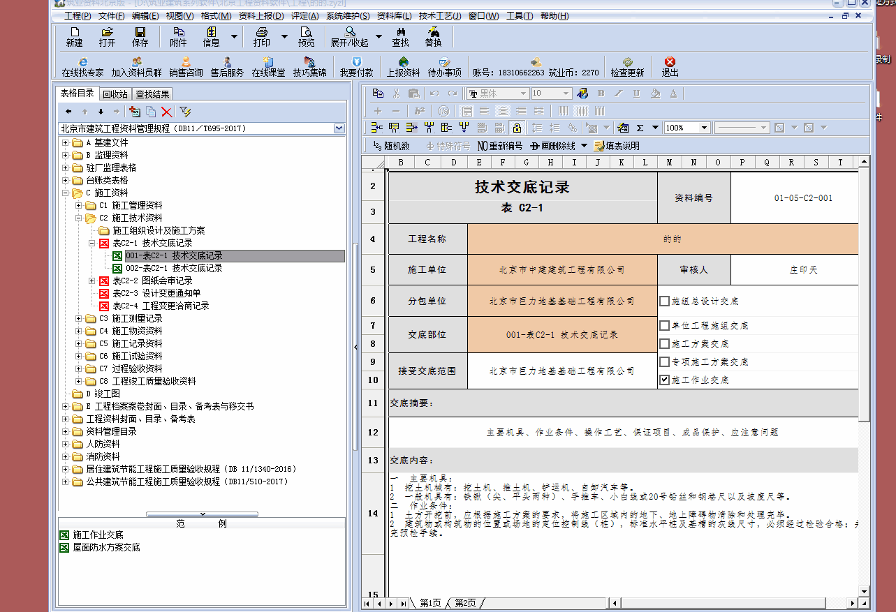Click the 新建 (New) toolbar icon
This screenshot has height=612, width=896.
tap(74, 37)
